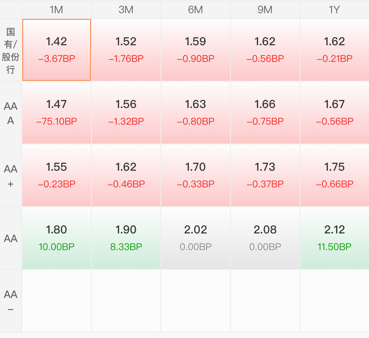Select the green AA 1M cell 1.80

(57, 238)
